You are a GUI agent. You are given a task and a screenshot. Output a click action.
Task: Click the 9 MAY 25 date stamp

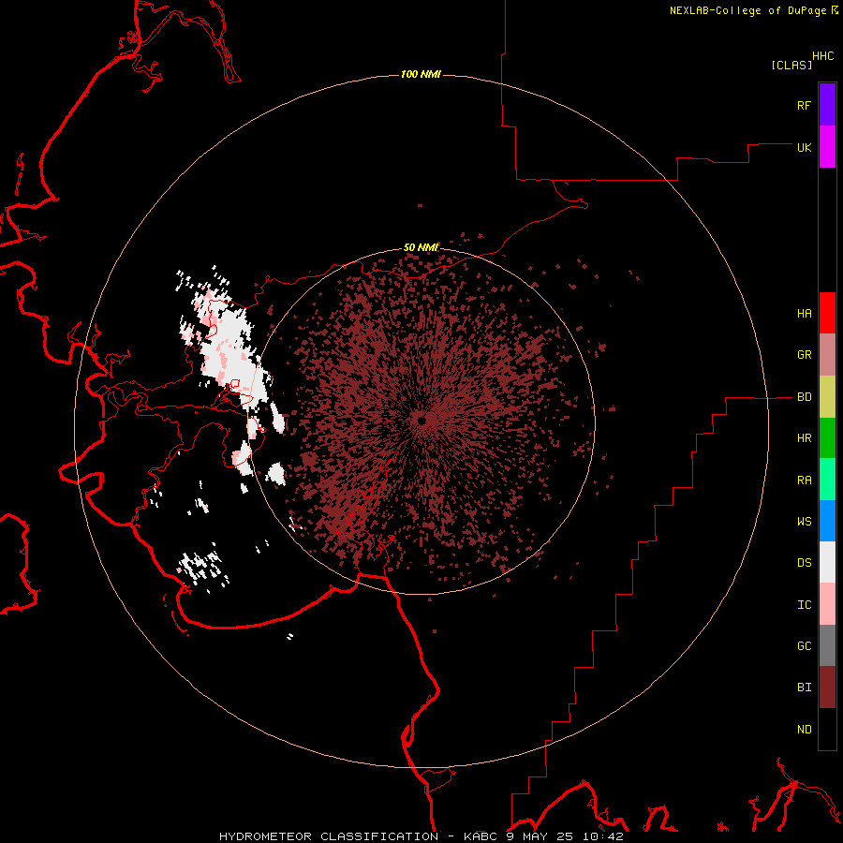[x=540, y=836]
